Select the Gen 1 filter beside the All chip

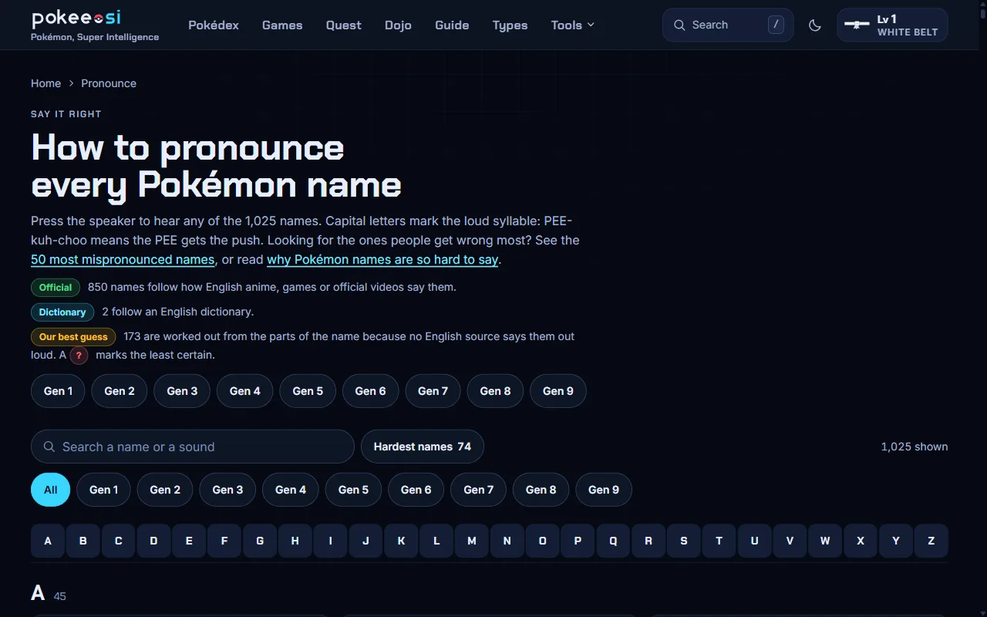pyautogui.click(x=104, y=490)
